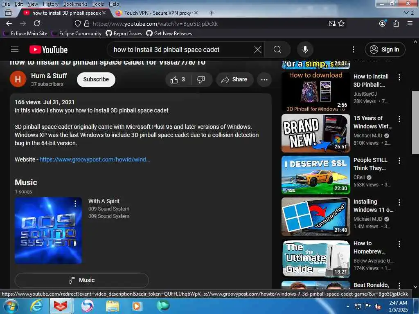Open options for People STILL Think They video
419x314 pixels.
click(399, 160)
